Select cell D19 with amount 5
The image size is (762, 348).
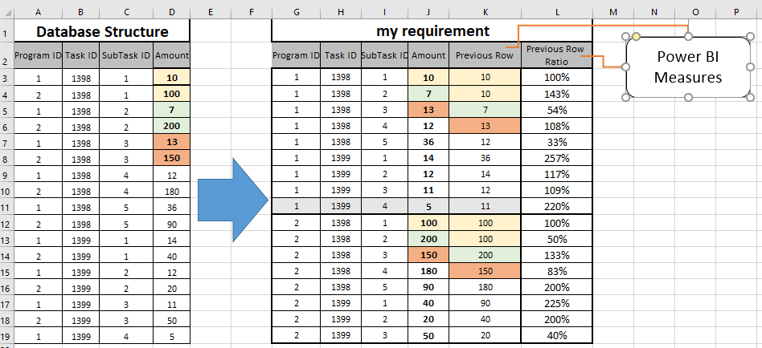[x=171, y=335]
